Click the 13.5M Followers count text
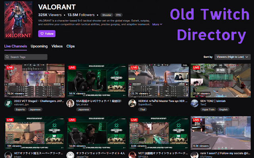Image resolution: width=254 pixels, height=158 pixels. click(x=81, y=15)
